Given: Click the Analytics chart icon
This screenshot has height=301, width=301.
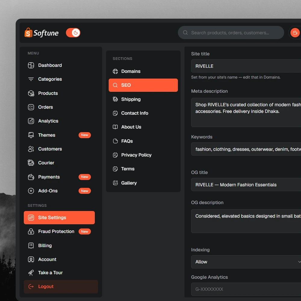Looking at the screenshot, I should pos(31,121).
